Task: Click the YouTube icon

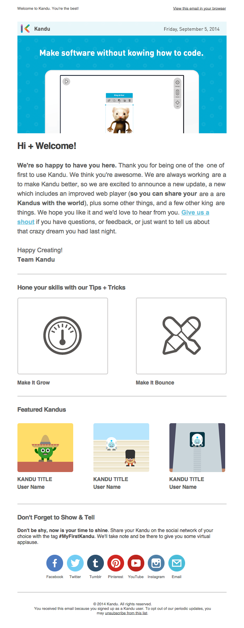Action: tap(136, 563)
